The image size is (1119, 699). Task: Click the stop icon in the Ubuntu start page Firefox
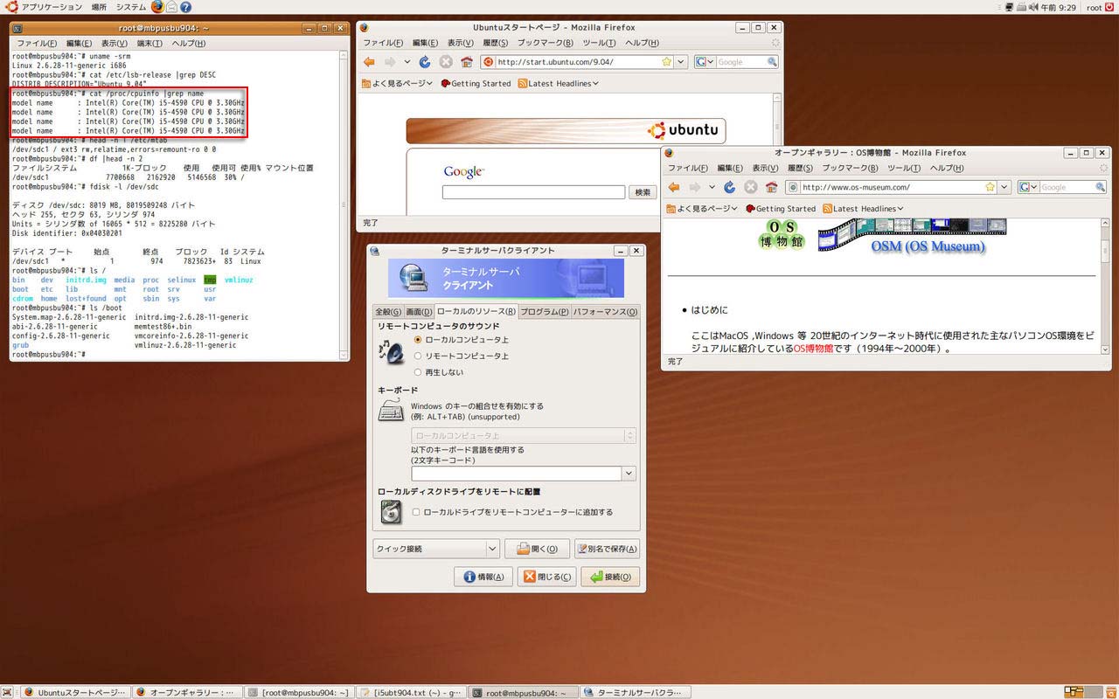(x=446, y=62)
